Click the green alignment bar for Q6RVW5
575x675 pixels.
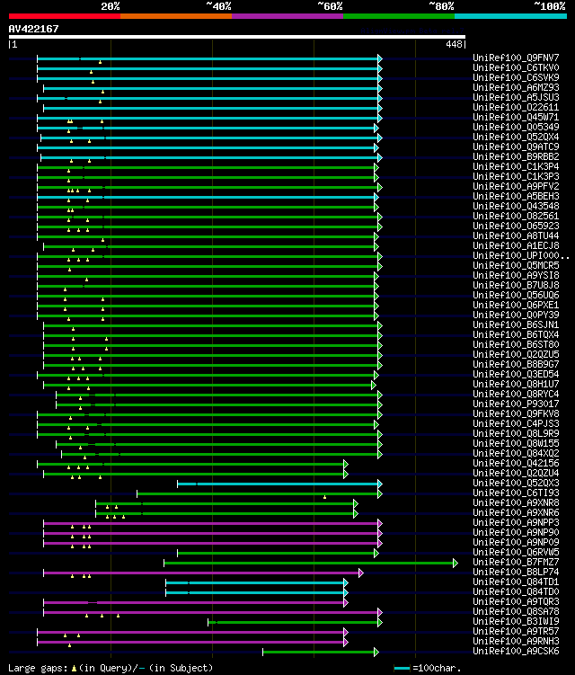tap(276, 553)
